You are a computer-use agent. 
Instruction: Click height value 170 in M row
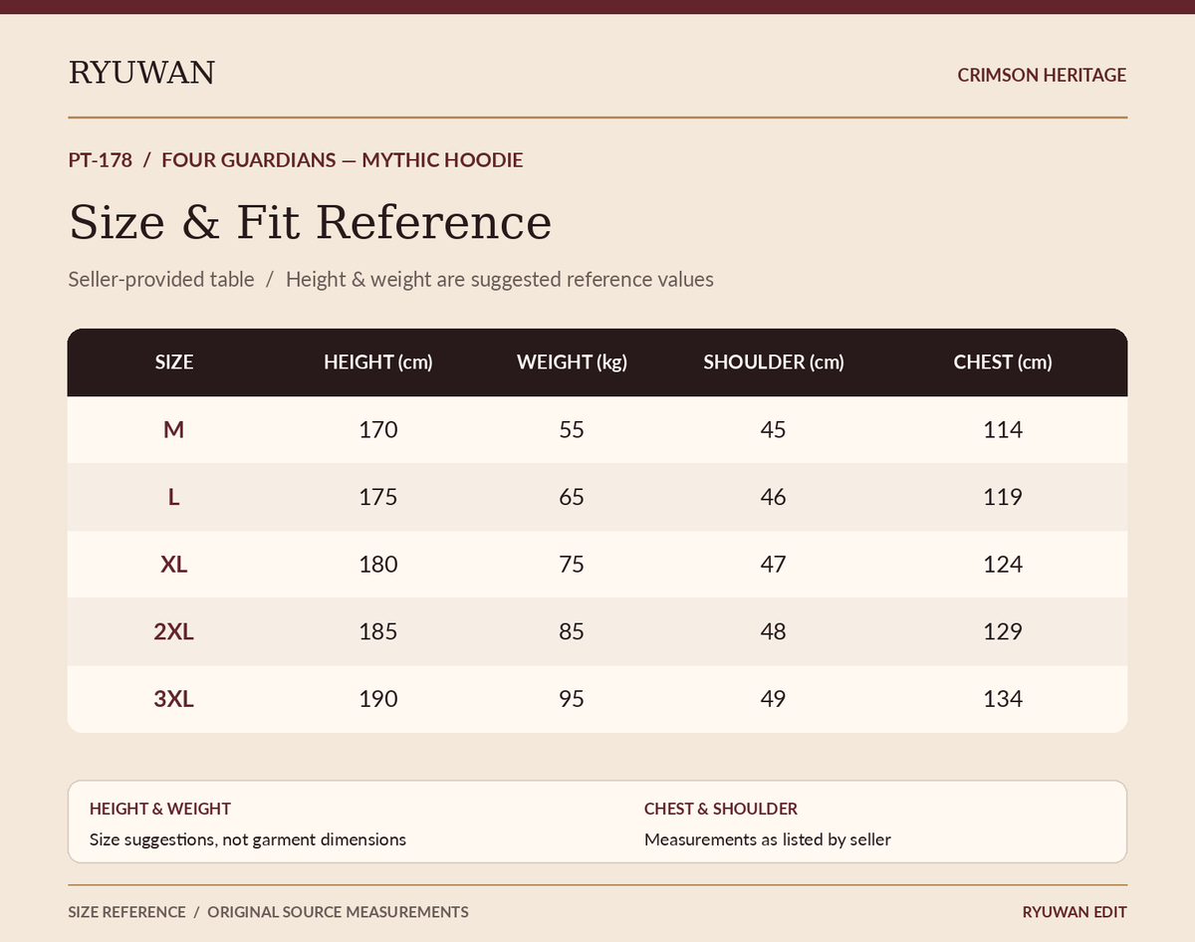(377, 430)
